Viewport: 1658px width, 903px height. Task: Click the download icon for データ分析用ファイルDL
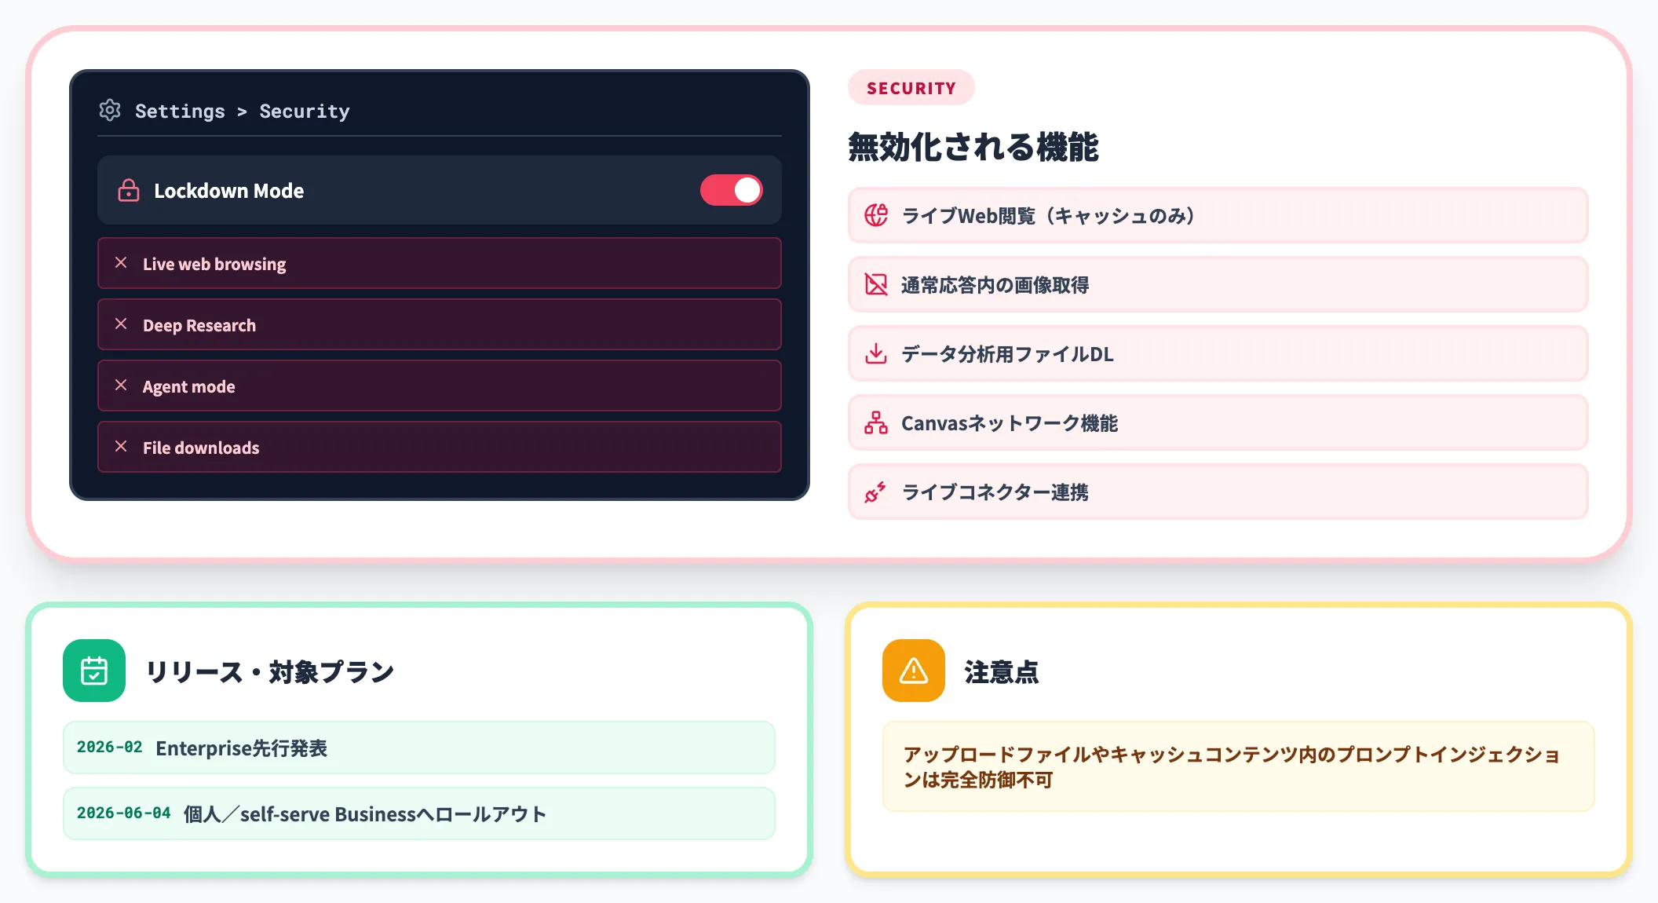coord(876,353)
